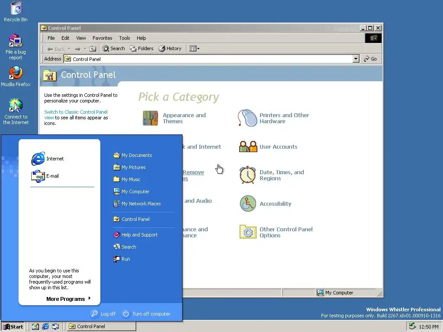
Task: Open Recycle Bin desktop icon
Action: [16, 12]
